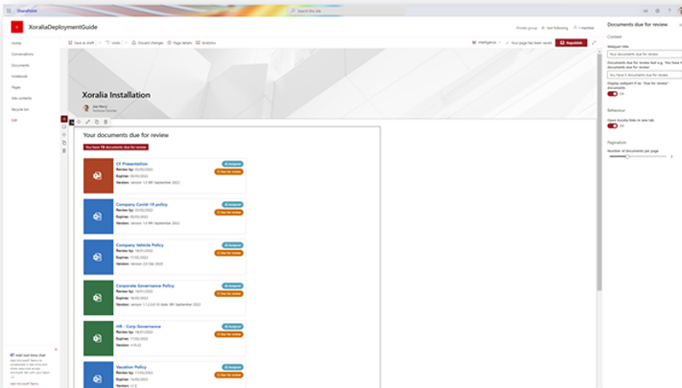Open Recycle bin in the left navigation
The image size is (682, 388).
tap(20, 109)
